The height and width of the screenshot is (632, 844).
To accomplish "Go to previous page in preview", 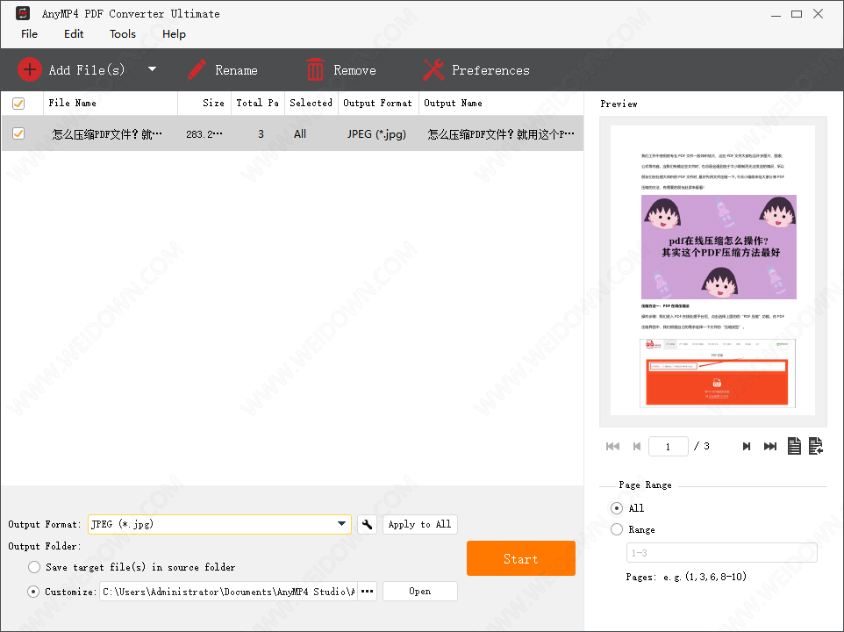I will pos(637,446).
